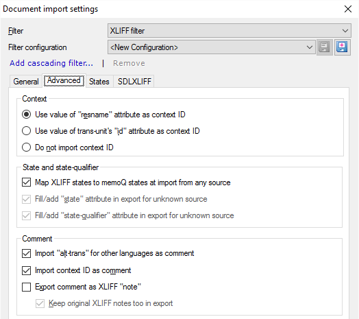
Task: Click the grayed update configuration icon
Action: click(324, 47)
